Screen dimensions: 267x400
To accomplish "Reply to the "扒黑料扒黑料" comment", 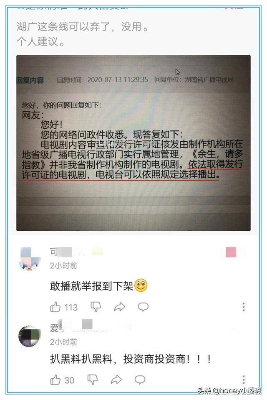I will [x=140, y=380].
